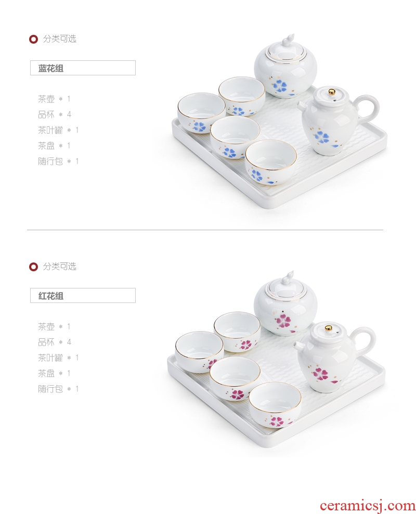This screenshot has height=514, width=416.
Task: Click the second 分类可选 heading text
Action: (60, 267)
